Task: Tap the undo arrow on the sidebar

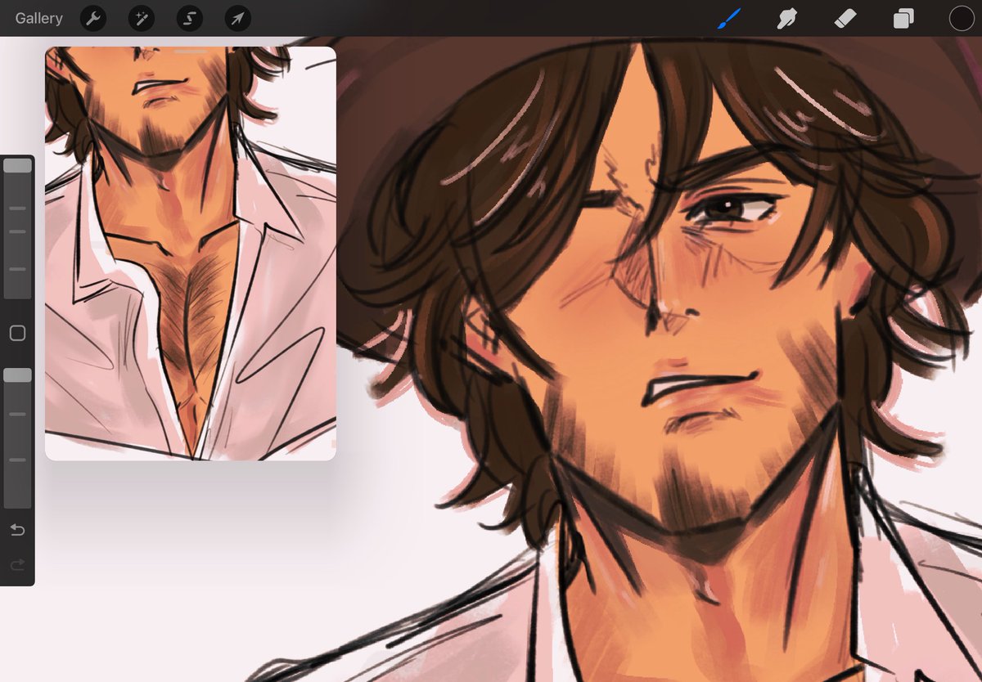Action: click(18, 530)
